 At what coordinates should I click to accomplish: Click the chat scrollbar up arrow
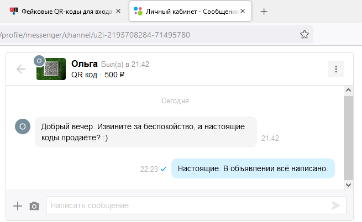point(348,90)
